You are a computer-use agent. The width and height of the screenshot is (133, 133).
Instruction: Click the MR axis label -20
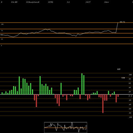point(130,100)
